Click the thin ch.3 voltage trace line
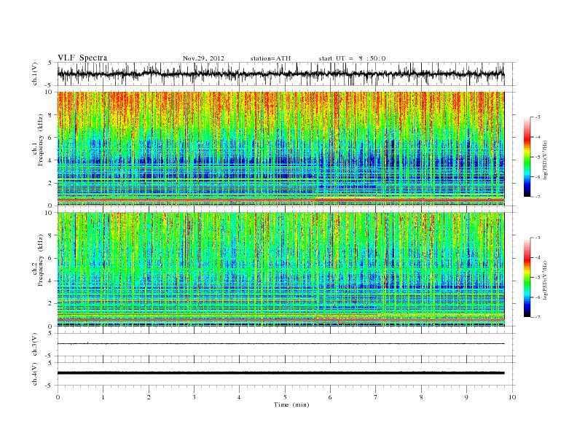 click(x=280, y=344)
